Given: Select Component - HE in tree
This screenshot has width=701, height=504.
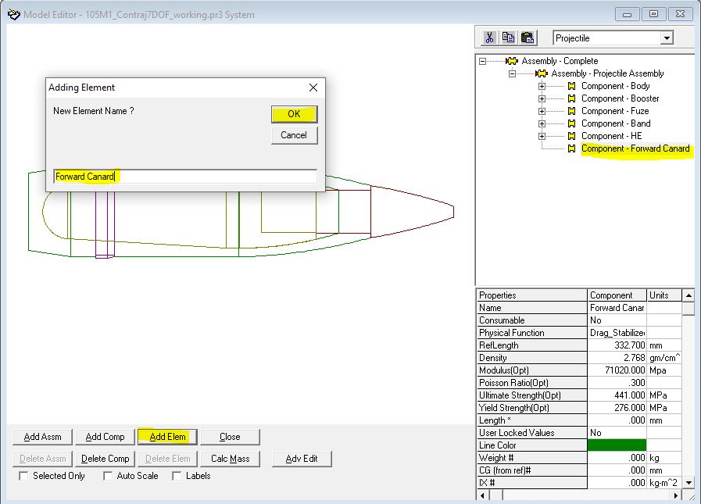Looking at the screenshot, I should [611, 136].
